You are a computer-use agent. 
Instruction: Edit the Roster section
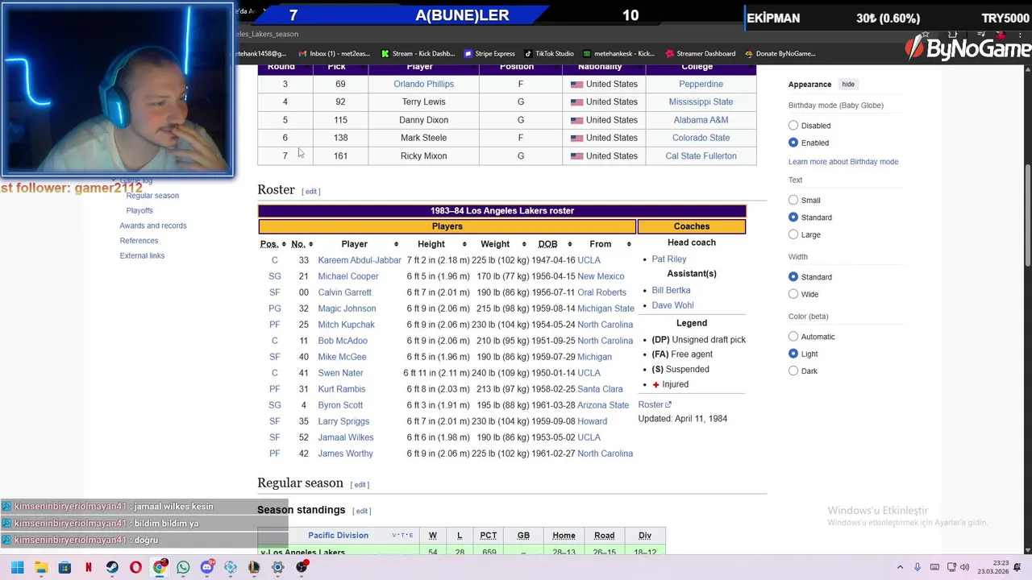click(311, 192)
